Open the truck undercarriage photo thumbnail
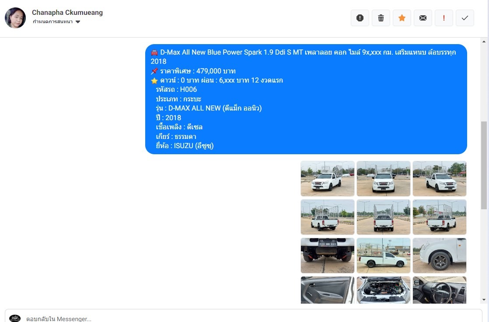The width and height of the screenshot is (489, 322). tap(328, 255)
